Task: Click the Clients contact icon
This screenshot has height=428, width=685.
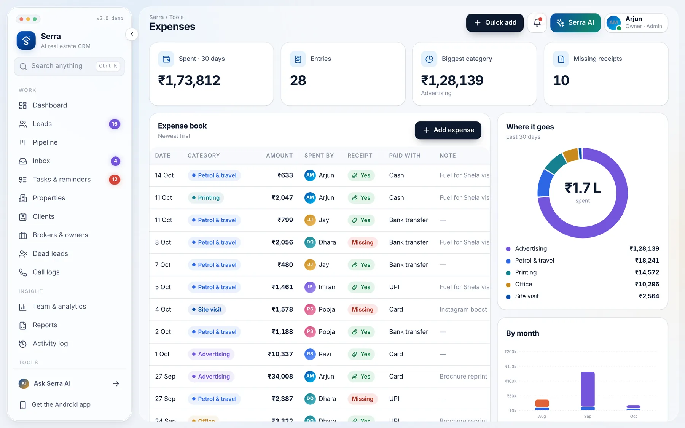Action: coord(23,217)
